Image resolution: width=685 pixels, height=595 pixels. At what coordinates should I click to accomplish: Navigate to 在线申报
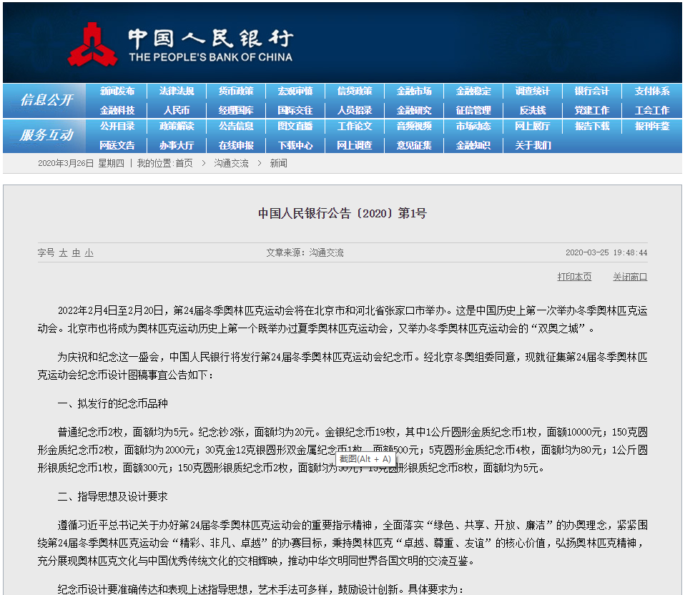click(236, 145)
